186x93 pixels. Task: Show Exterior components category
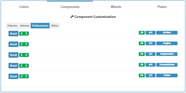(12, 26)
